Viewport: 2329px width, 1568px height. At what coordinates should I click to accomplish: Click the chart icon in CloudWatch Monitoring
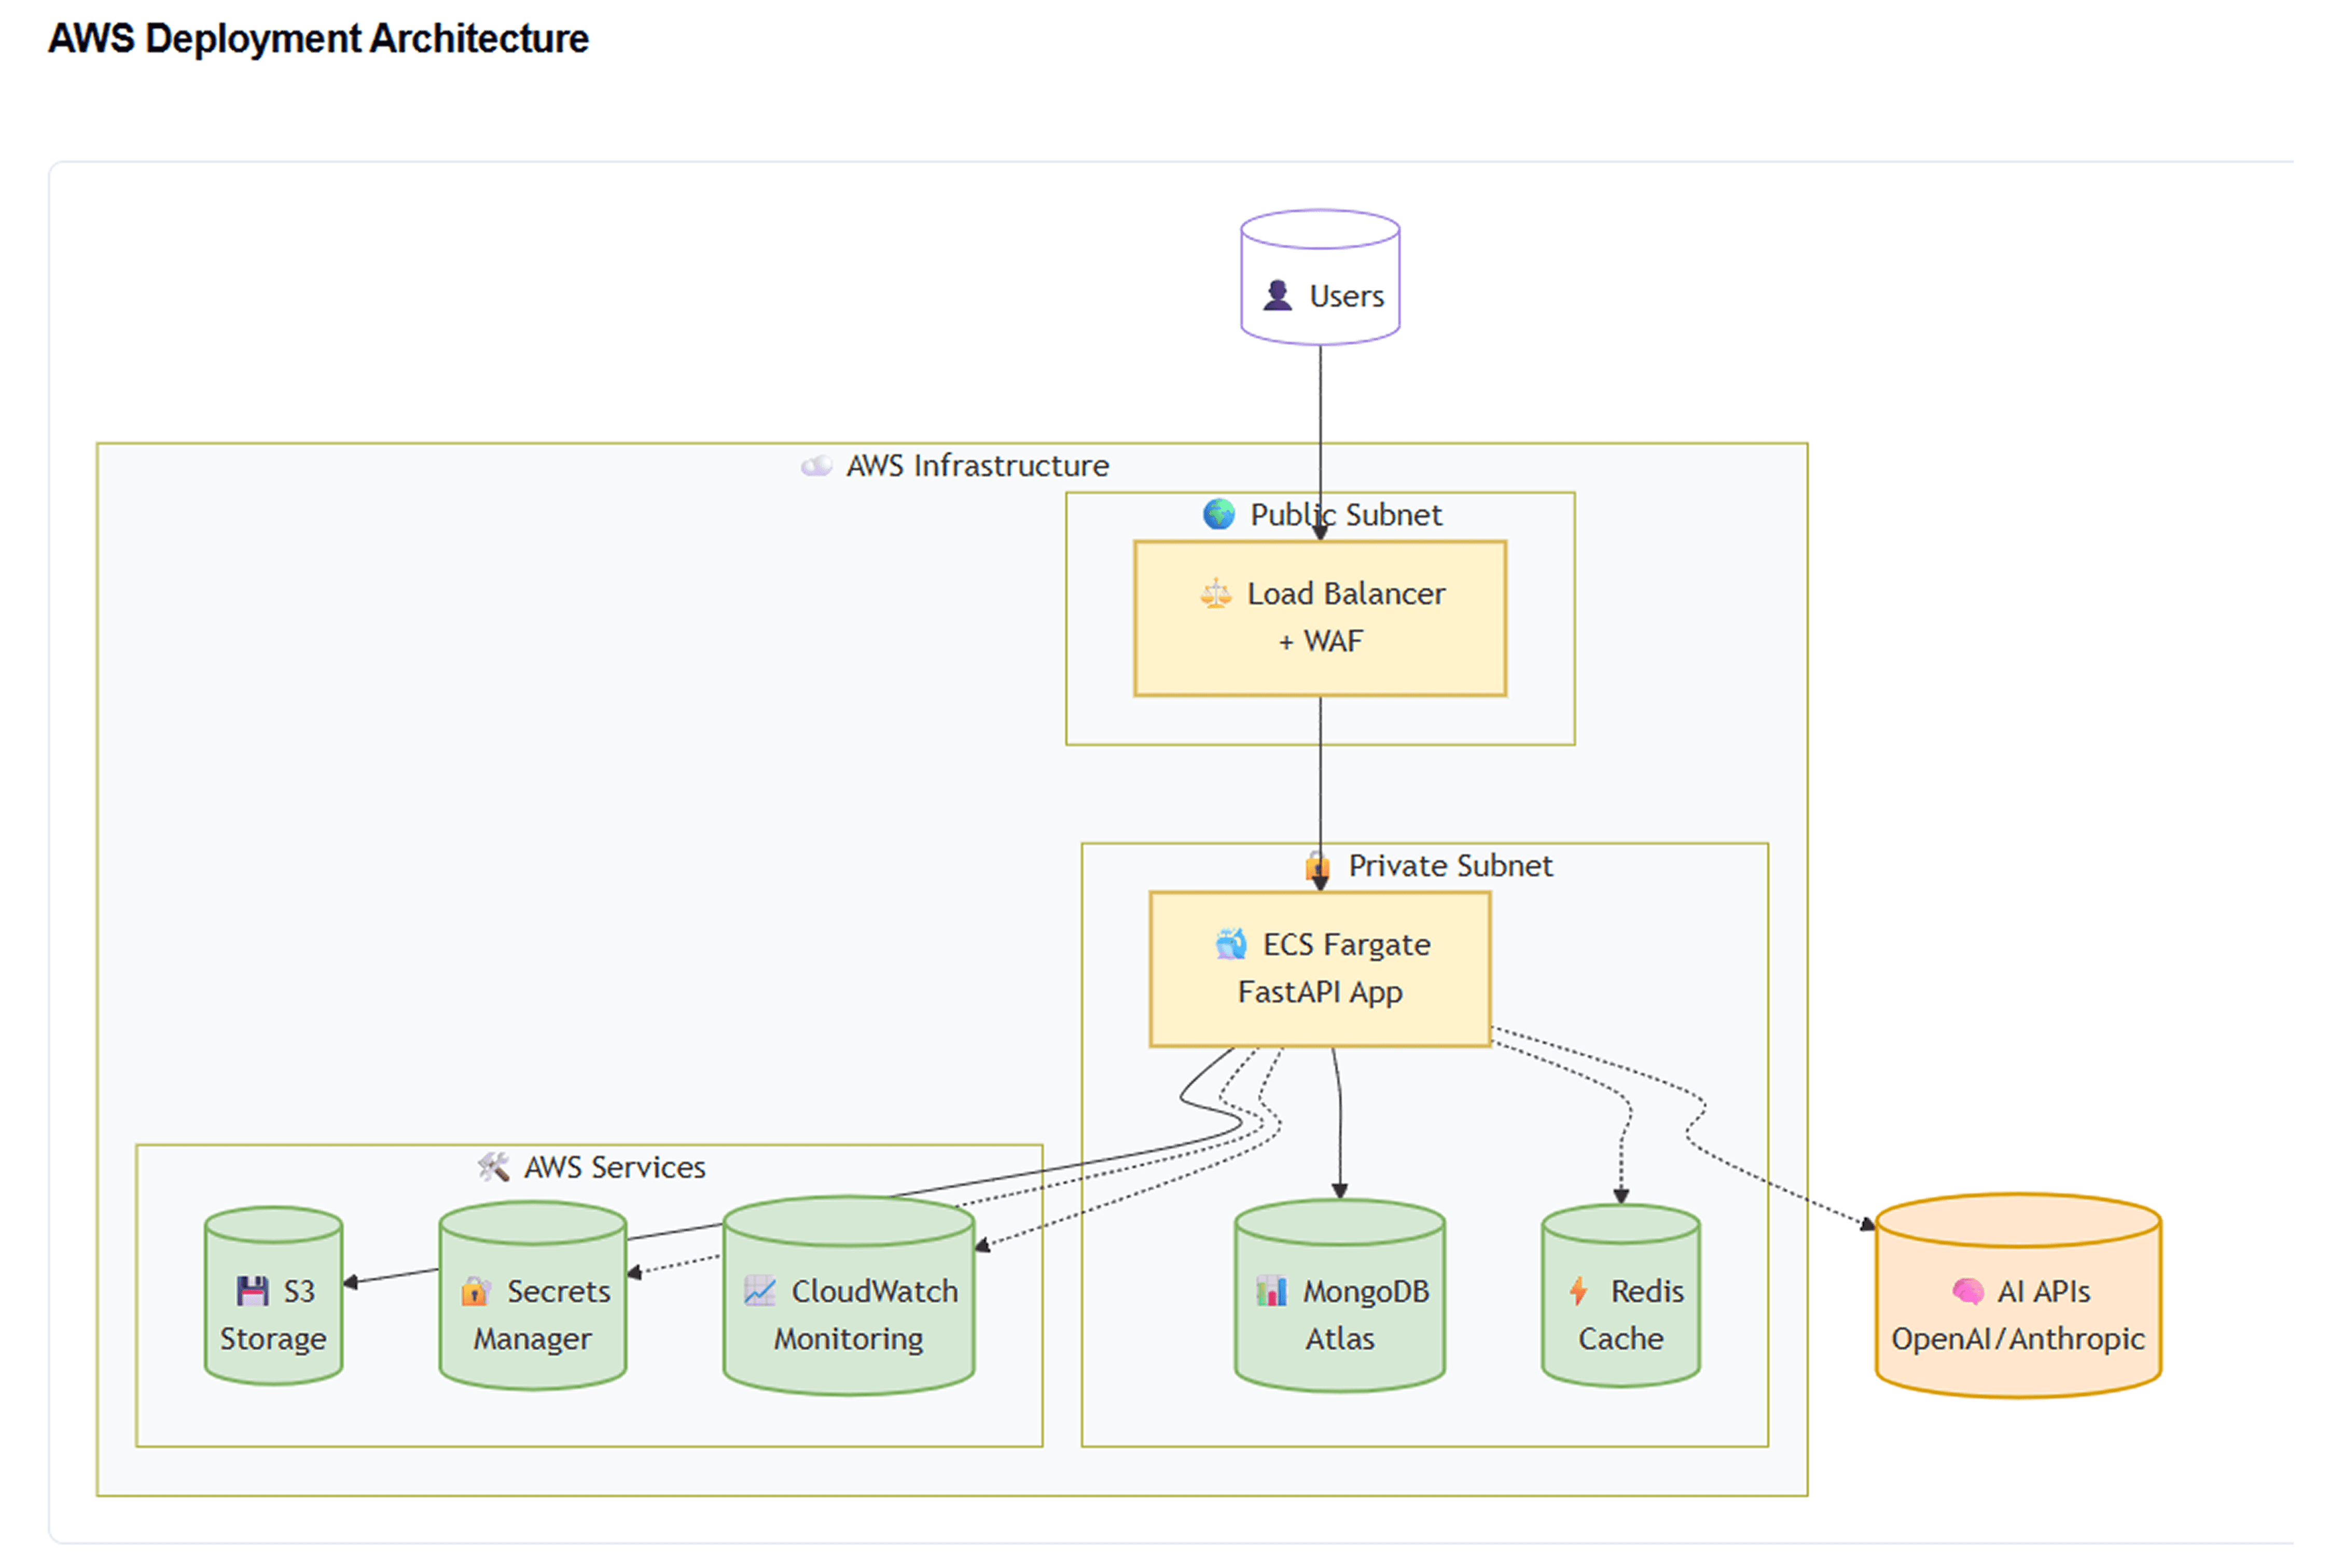[759, 1291]
